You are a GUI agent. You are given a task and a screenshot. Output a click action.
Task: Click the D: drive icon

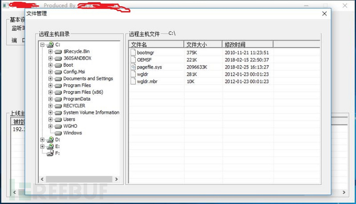[50, 140]
